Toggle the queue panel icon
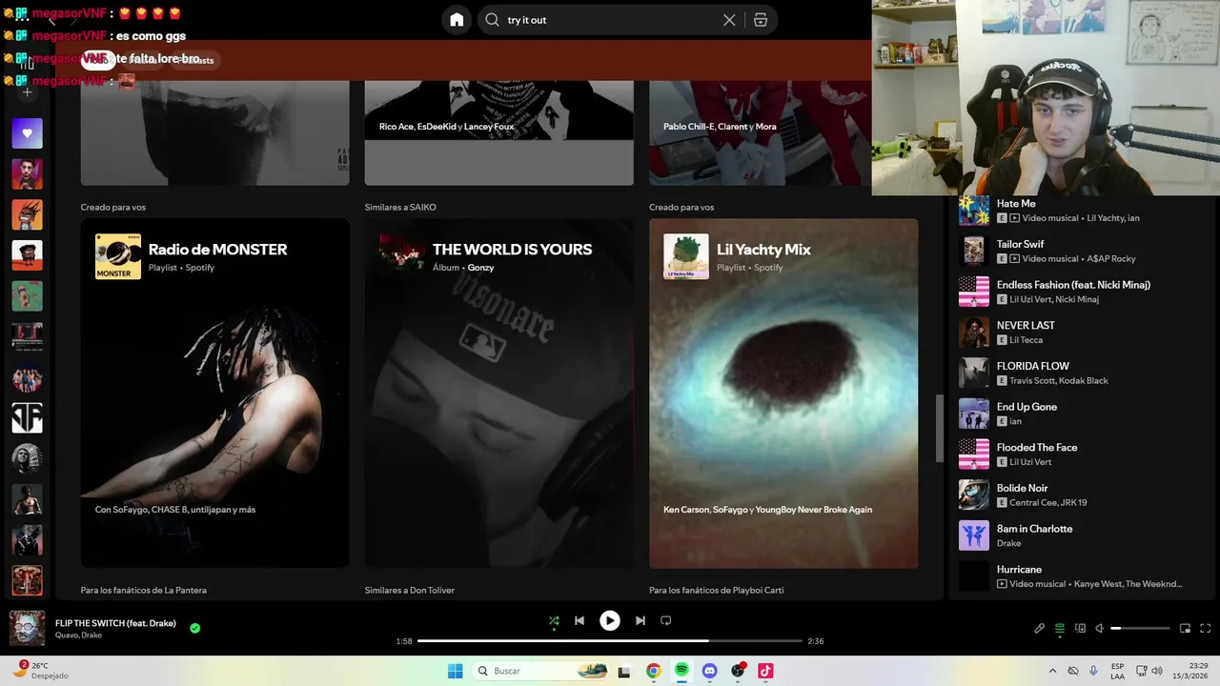The height and width of the screenshot is (686, 1220). coord(1060,629)
